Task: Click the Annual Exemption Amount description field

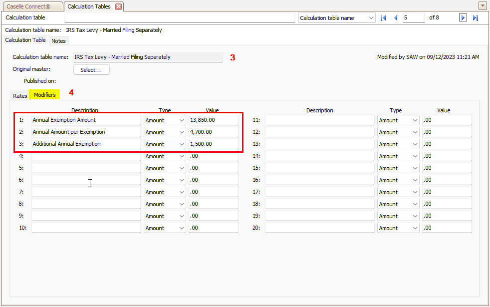Action: tap(86, 120)
